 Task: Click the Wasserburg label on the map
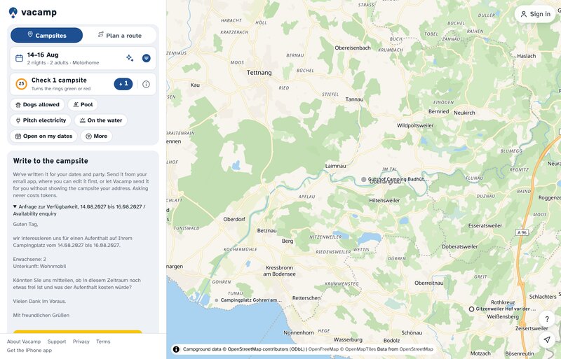point(348,339)
